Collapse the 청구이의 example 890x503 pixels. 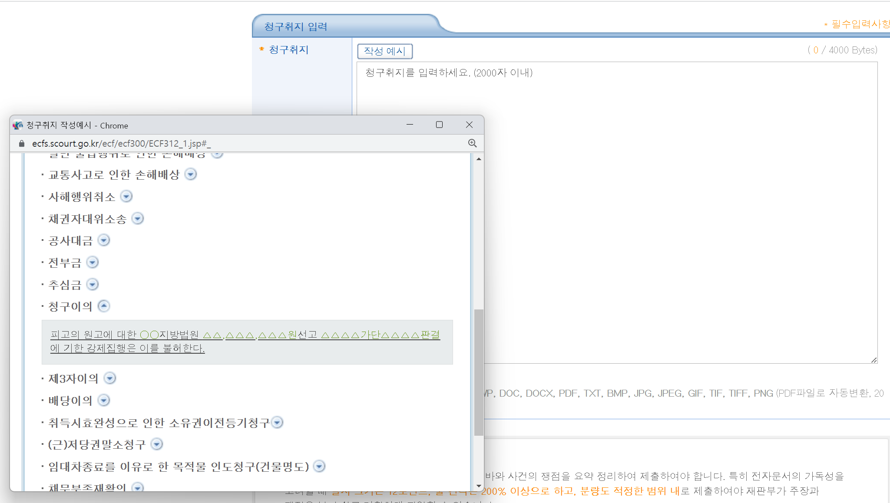104,306
